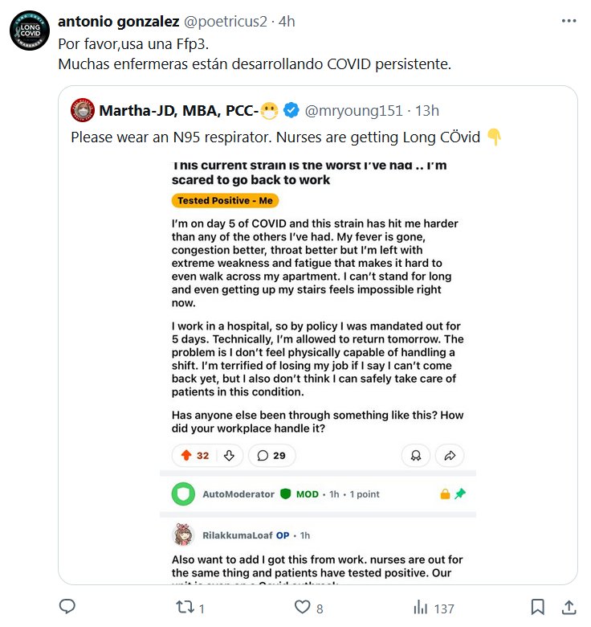Click the orange Tested Positive - Me flair
The image size is (591, 627).
pos(225,201)
